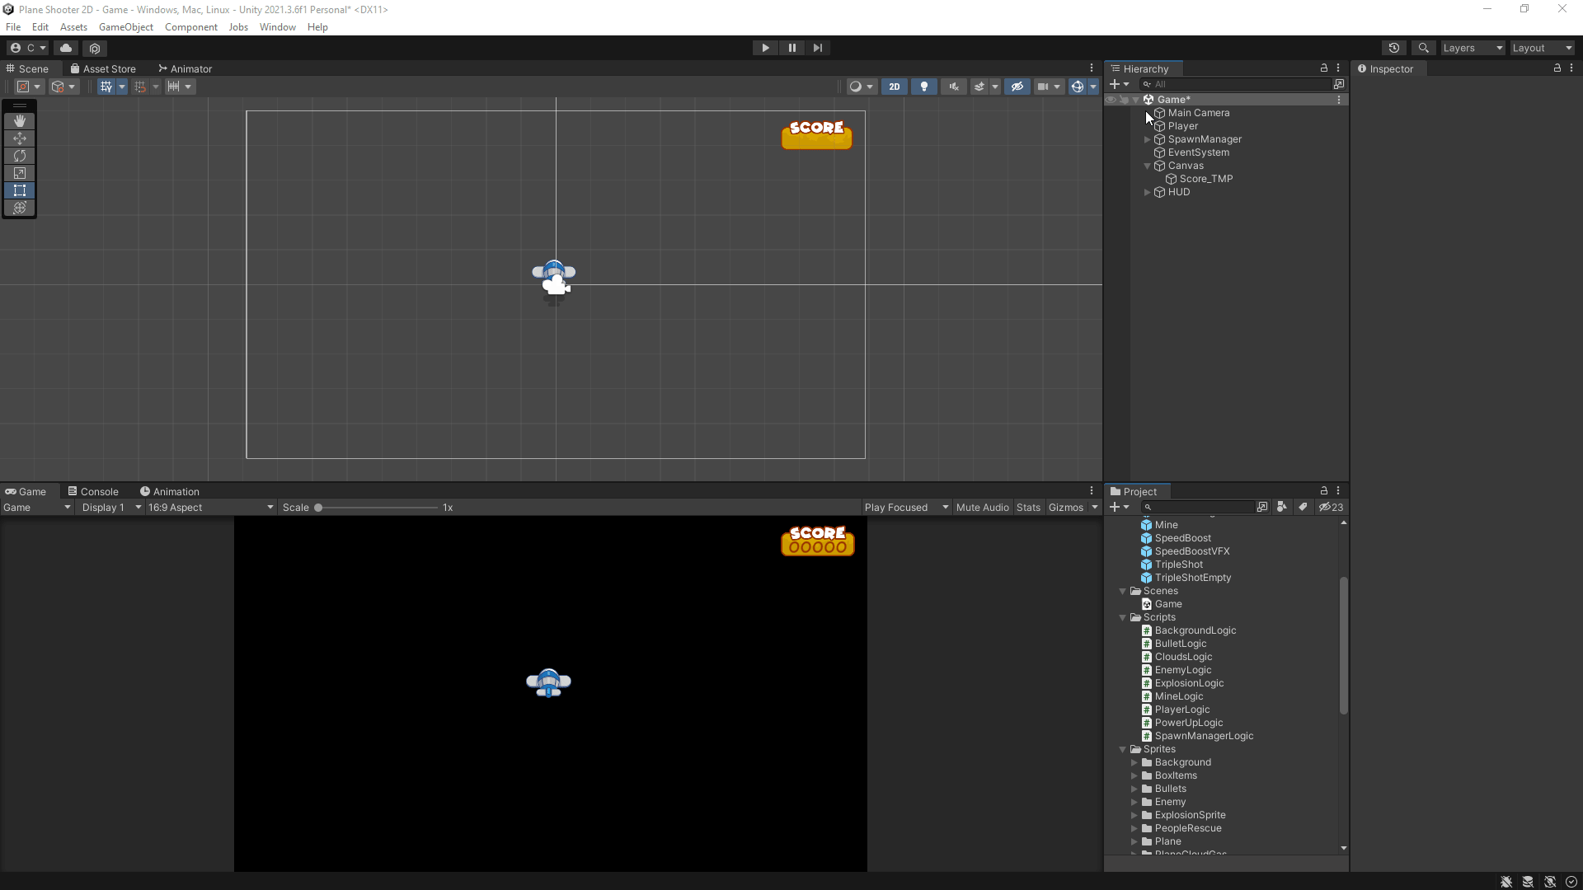1583x890 pixels.
Task: Open the File menu
Action: pyautogui.click(x=13, y=27)
